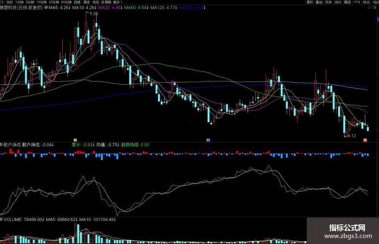The height and width of the screenshot is (244, 379).
Task: Expand the VOLUME indicator dropdown arrow
Action: click(x=1, y=219)
